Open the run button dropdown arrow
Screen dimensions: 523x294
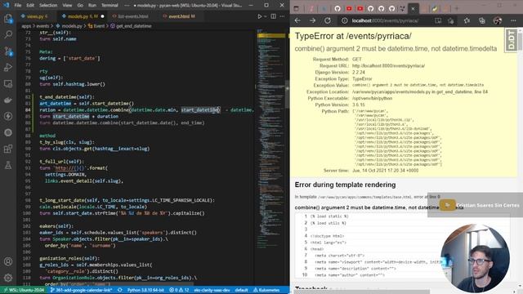tap(266, 16)
